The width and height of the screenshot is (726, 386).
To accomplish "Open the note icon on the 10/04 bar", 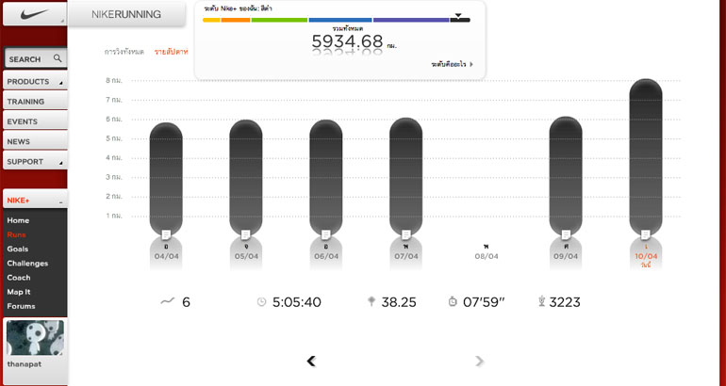I will (x=646, y=233).
